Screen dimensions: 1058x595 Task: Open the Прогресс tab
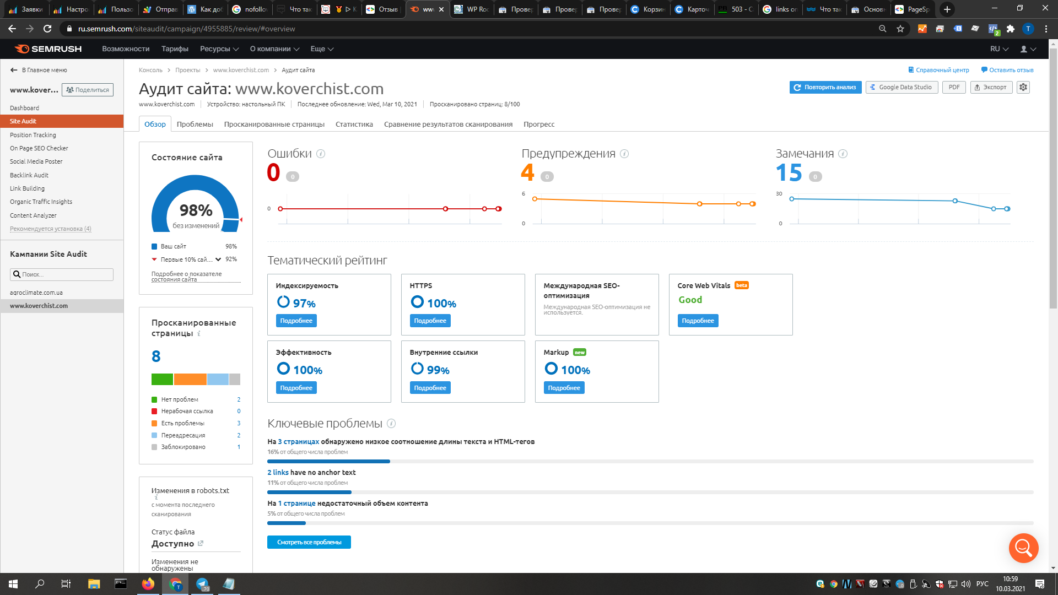[x=539, y=125]
